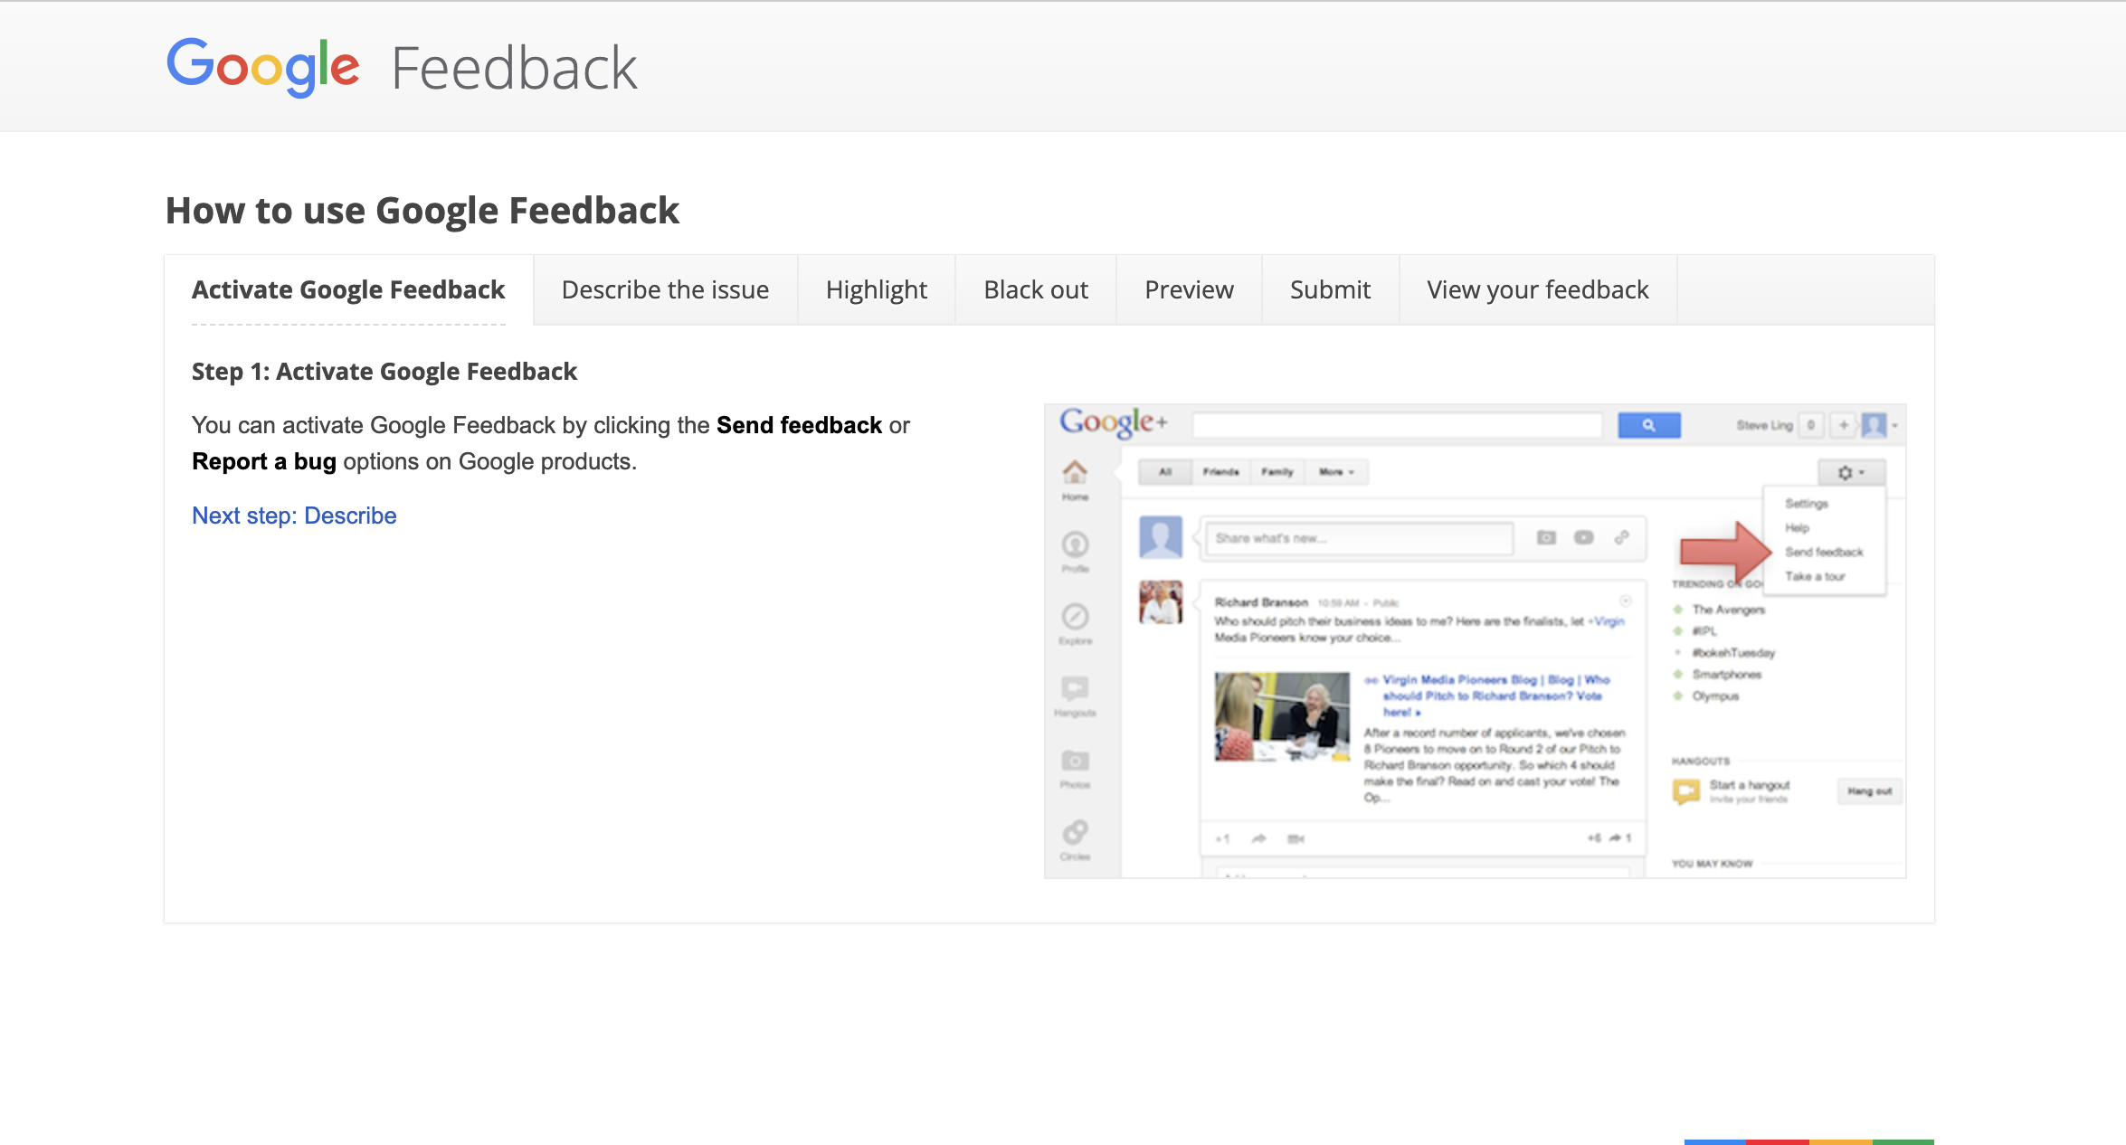
Task: Select the Black out tab
Action: (1035, 289)
